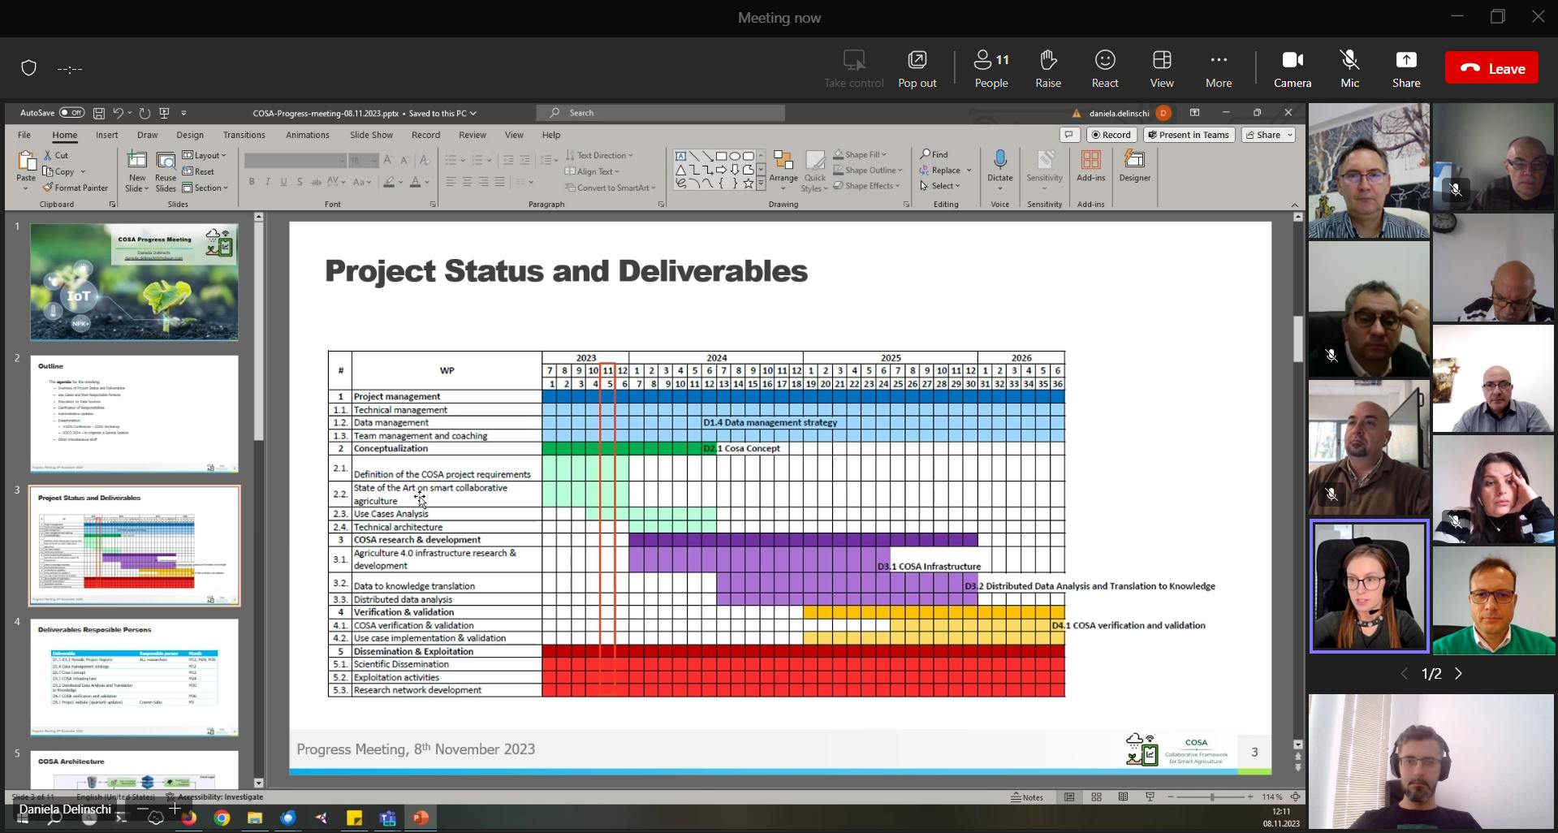Screen dimensions: 1558x833
Task: Open the React emoji menu
Action: [x=1104, y=61]
